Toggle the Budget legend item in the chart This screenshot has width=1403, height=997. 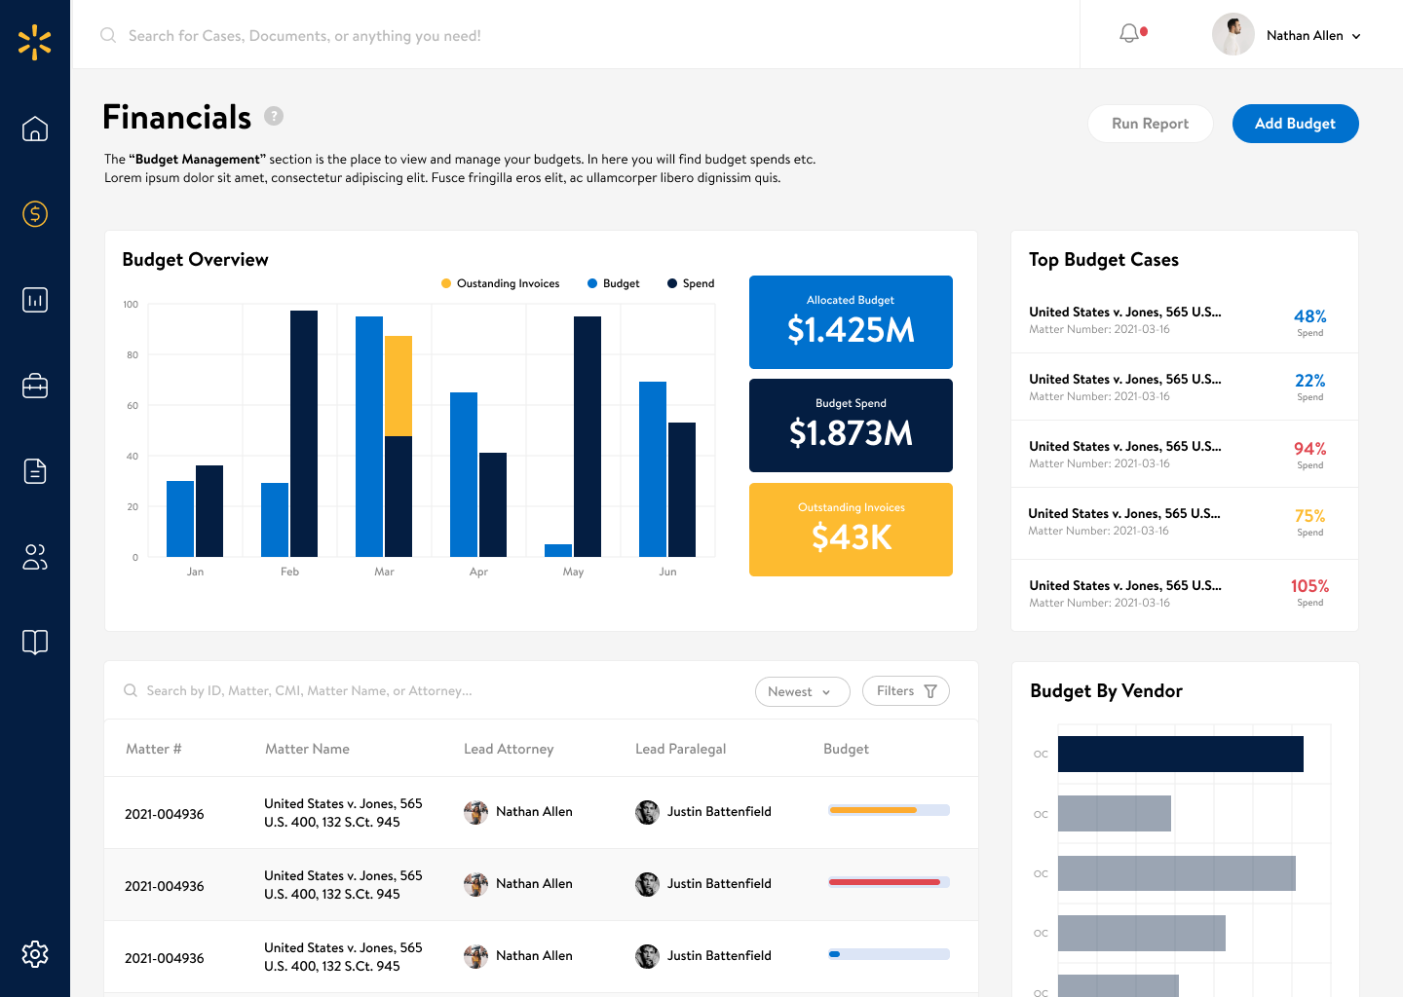pos(614,283)
